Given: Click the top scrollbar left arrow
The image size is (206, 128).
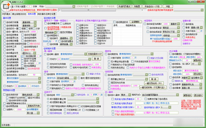Looking at the screenshot, I should coord(60,10).
